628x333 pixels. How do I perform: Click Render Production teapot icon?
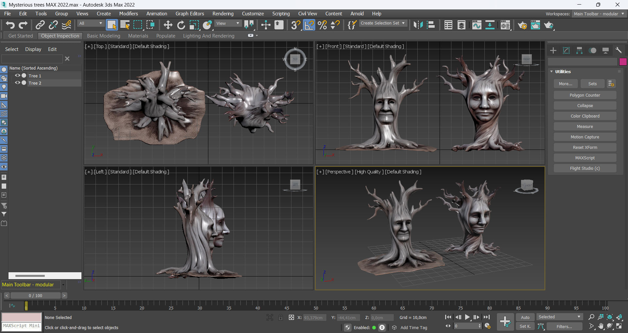(549, 25)
